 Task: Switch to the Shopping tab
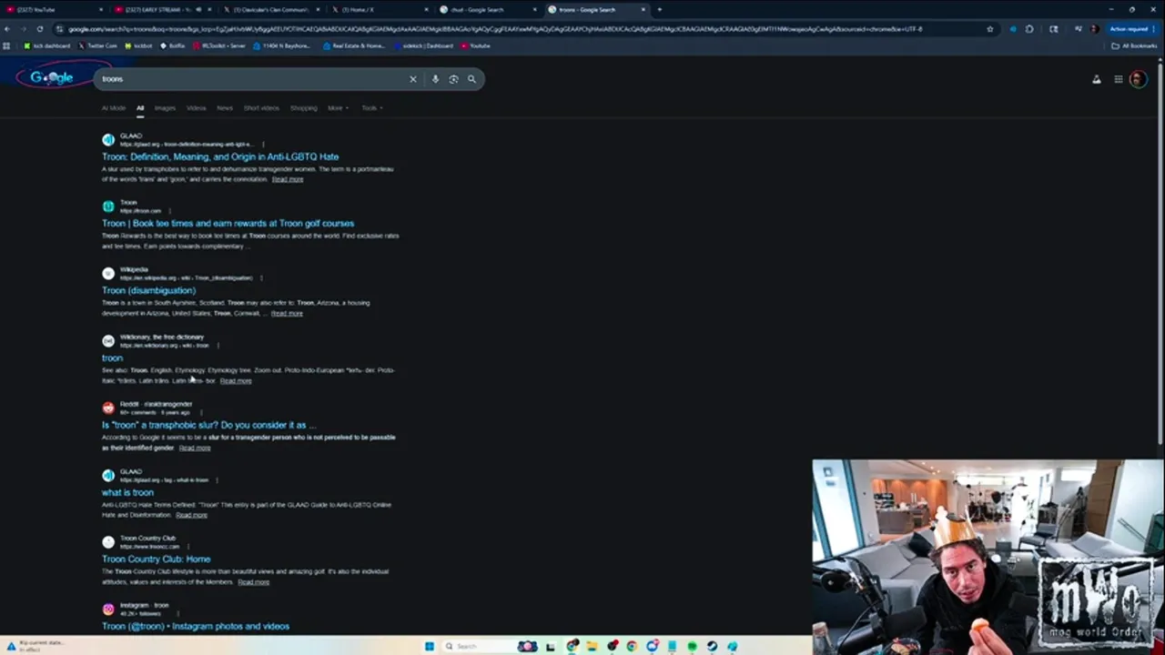click(x=304, y=108)
